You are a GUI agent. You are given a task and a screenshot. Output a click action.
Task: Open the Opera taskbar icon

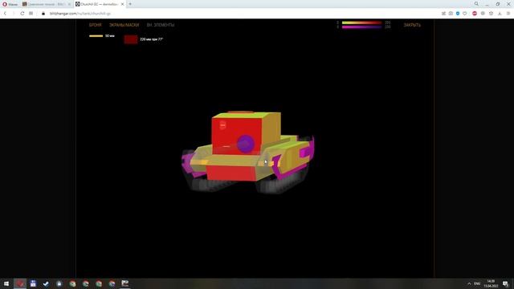(x=20, y=283)
